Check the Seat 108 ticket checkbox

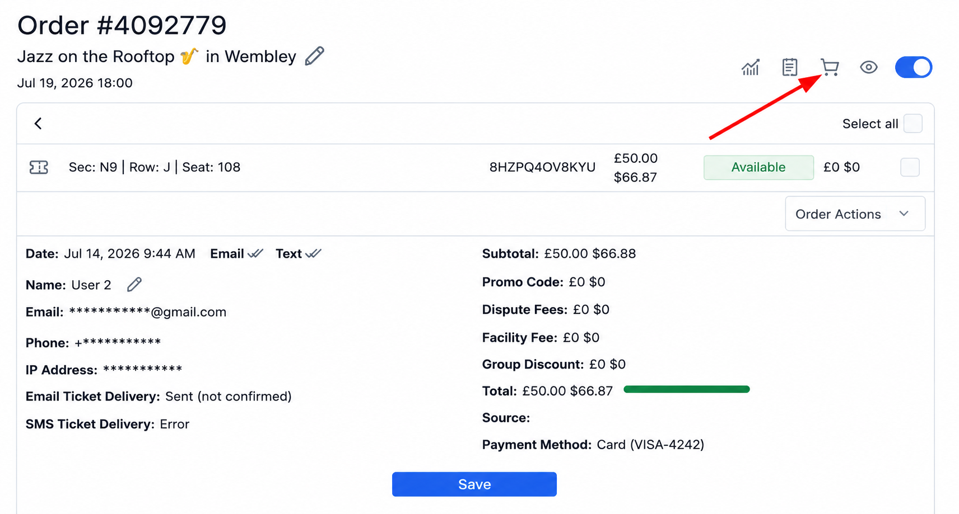[910, 167]
